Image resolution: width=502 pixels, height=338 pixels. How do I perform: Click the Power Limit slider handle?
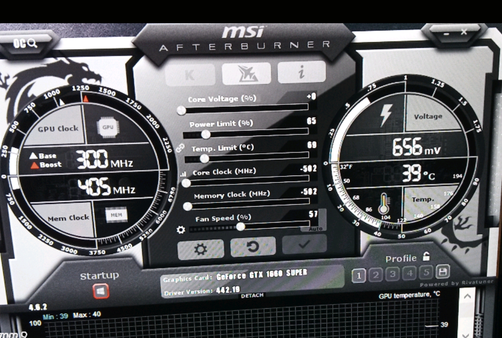206,134
